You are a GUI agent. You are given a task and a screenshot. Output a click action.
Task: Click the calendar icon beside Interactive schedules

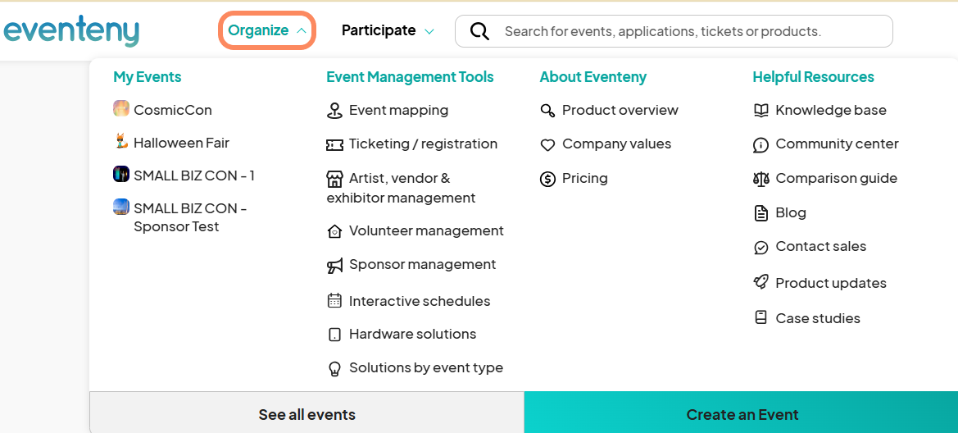click(x=334, y=301)
